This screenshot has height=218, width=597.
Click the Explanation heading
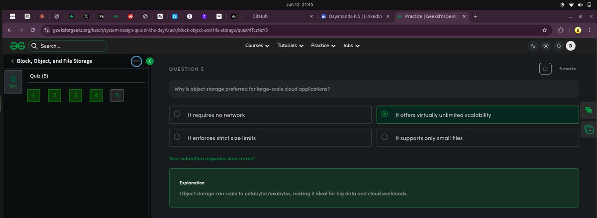pyautogui.click(x=192, y=183)
